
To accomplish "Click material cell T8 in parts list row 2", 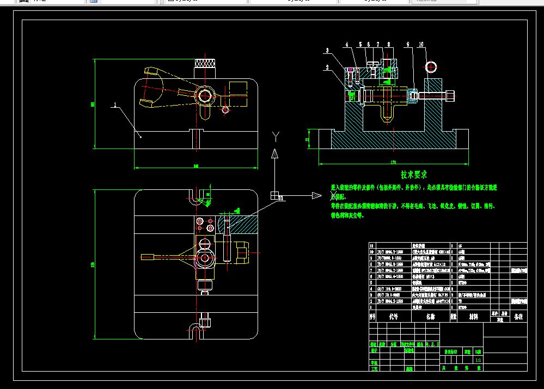I will click(460, 301).
